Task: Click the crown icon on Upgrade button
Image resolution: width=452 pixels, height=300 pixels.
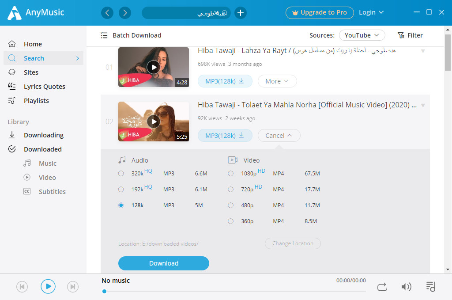Action: 295,13
